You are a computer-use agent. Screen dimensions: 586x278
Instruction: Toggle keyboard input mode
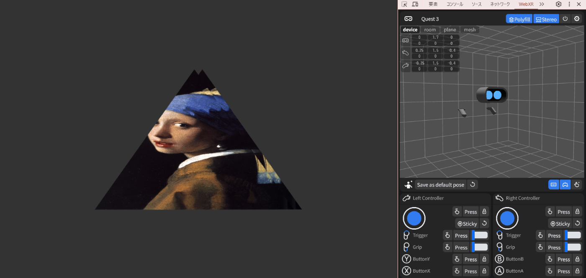pos(554,184)
